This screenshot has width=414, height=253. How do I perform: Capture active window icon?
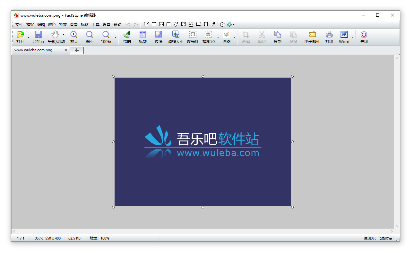point(154,24)
